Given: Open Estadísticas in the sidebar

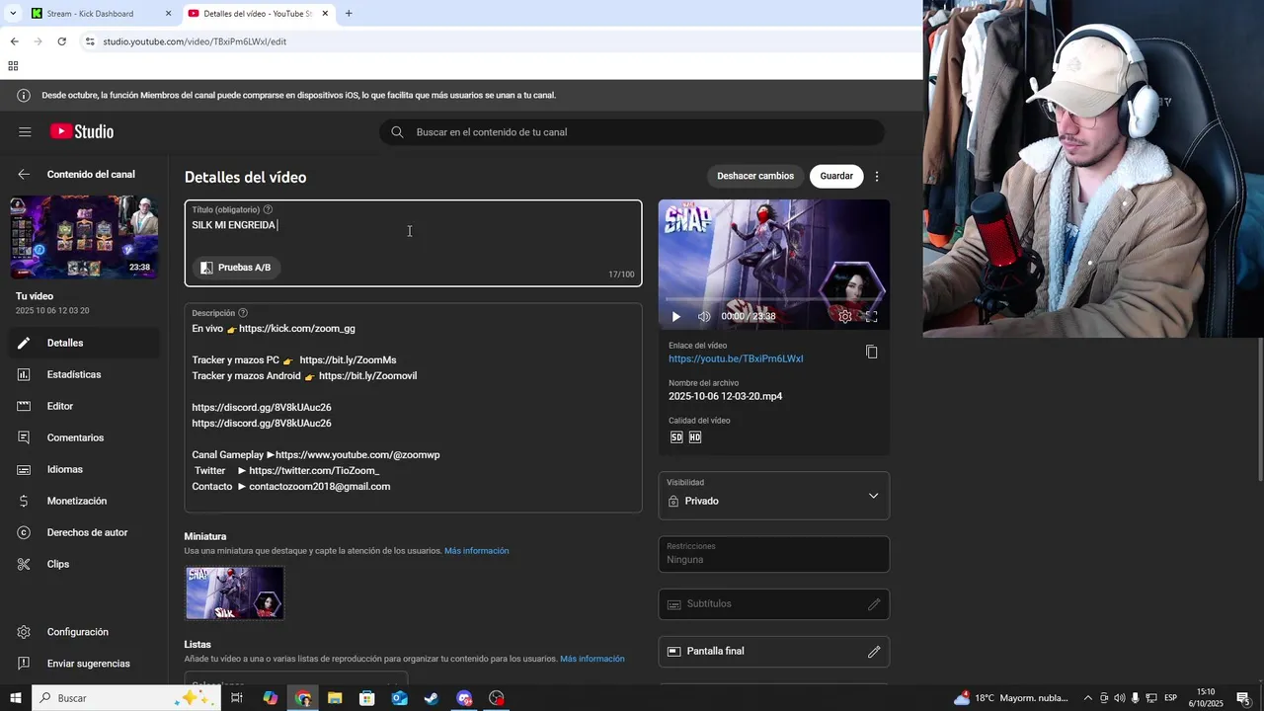Looking at the screenshot, I should [x=84, y=374].
